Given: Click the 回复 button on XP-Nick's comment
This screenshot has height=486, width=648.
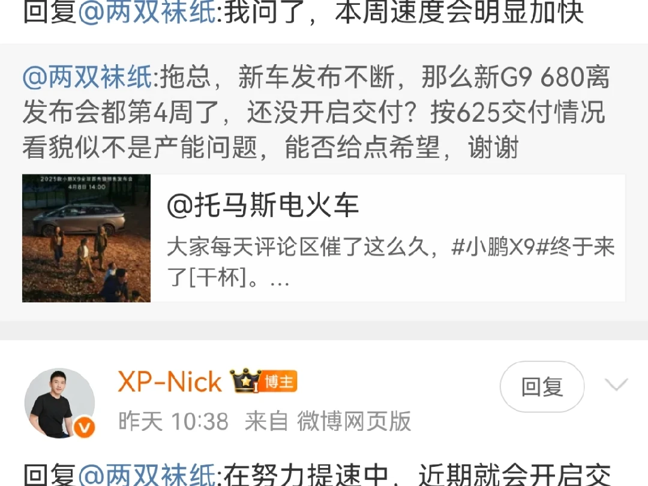Looking at the screenshot, I should 542,386.
